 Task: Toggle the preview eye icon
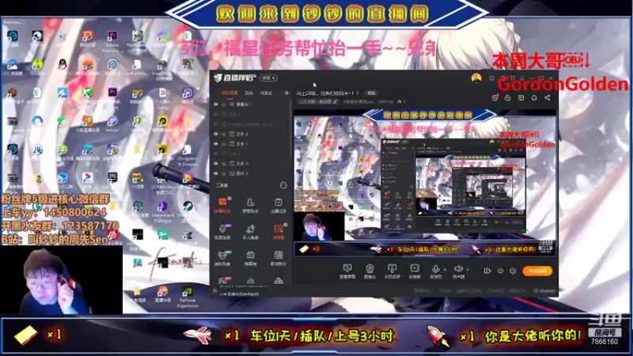click(x=500, y=271)
